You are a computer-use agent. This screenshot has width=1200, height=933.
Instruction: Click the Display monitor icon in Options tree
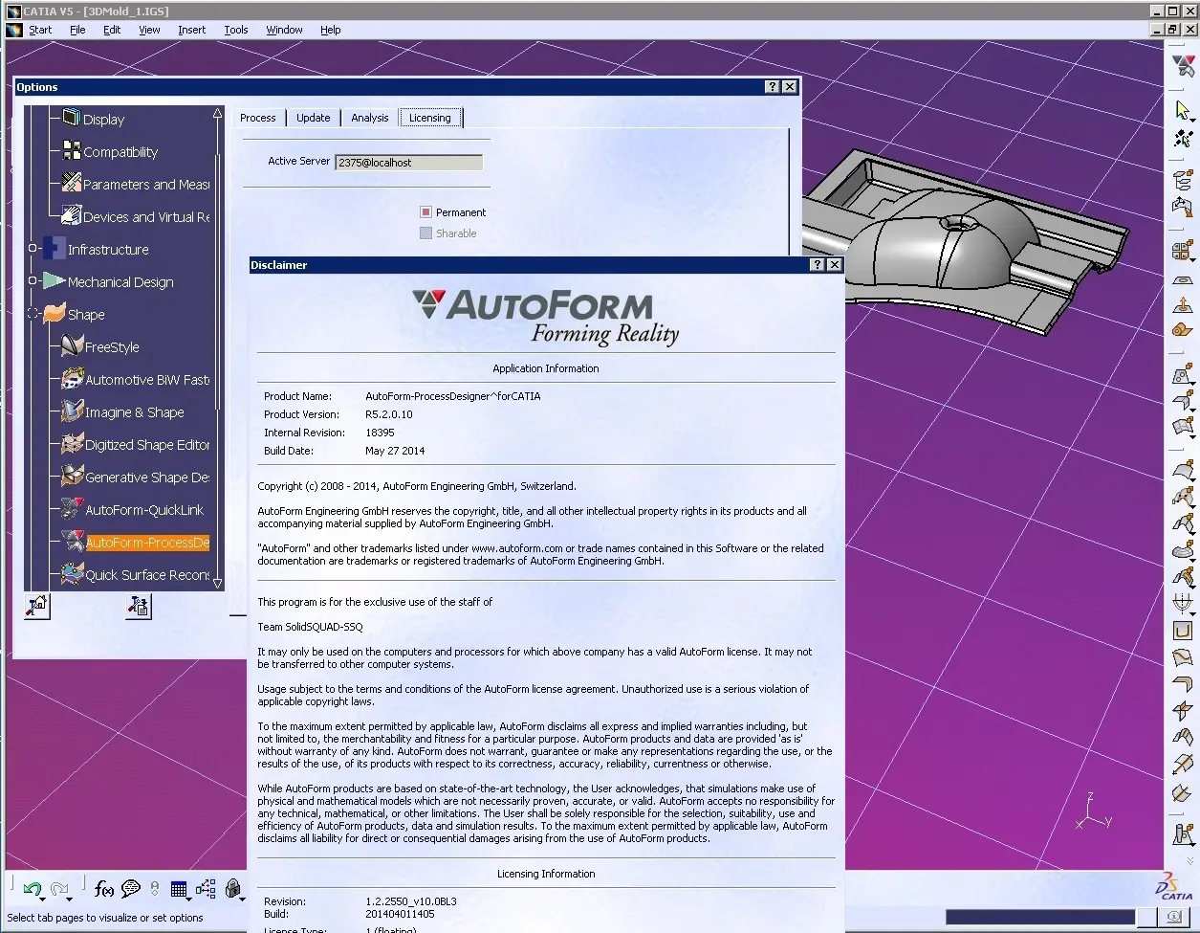[71, 118]
